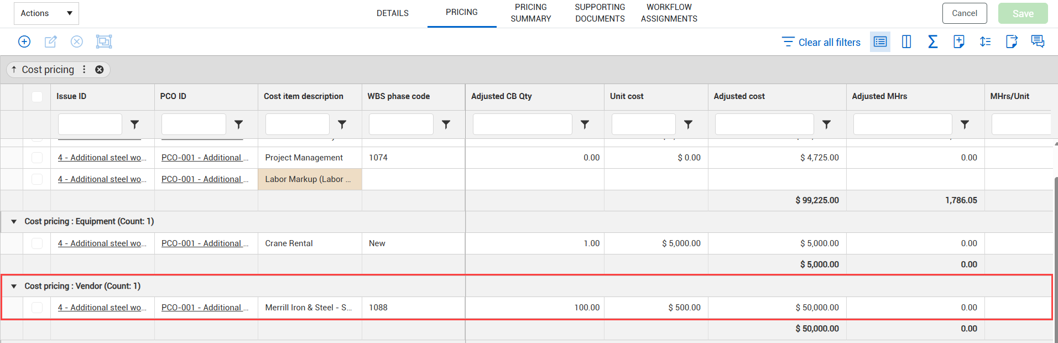1058x343 pixels.
Task: Click the Issue ID filter funnel
Action: pyautogui.click(x=134, y=124)
